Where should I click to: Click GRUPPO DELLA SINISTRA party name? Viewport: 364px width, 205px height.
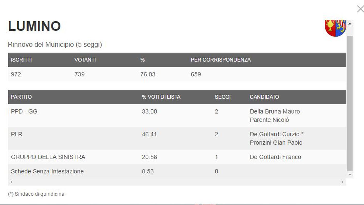[48, 157]
